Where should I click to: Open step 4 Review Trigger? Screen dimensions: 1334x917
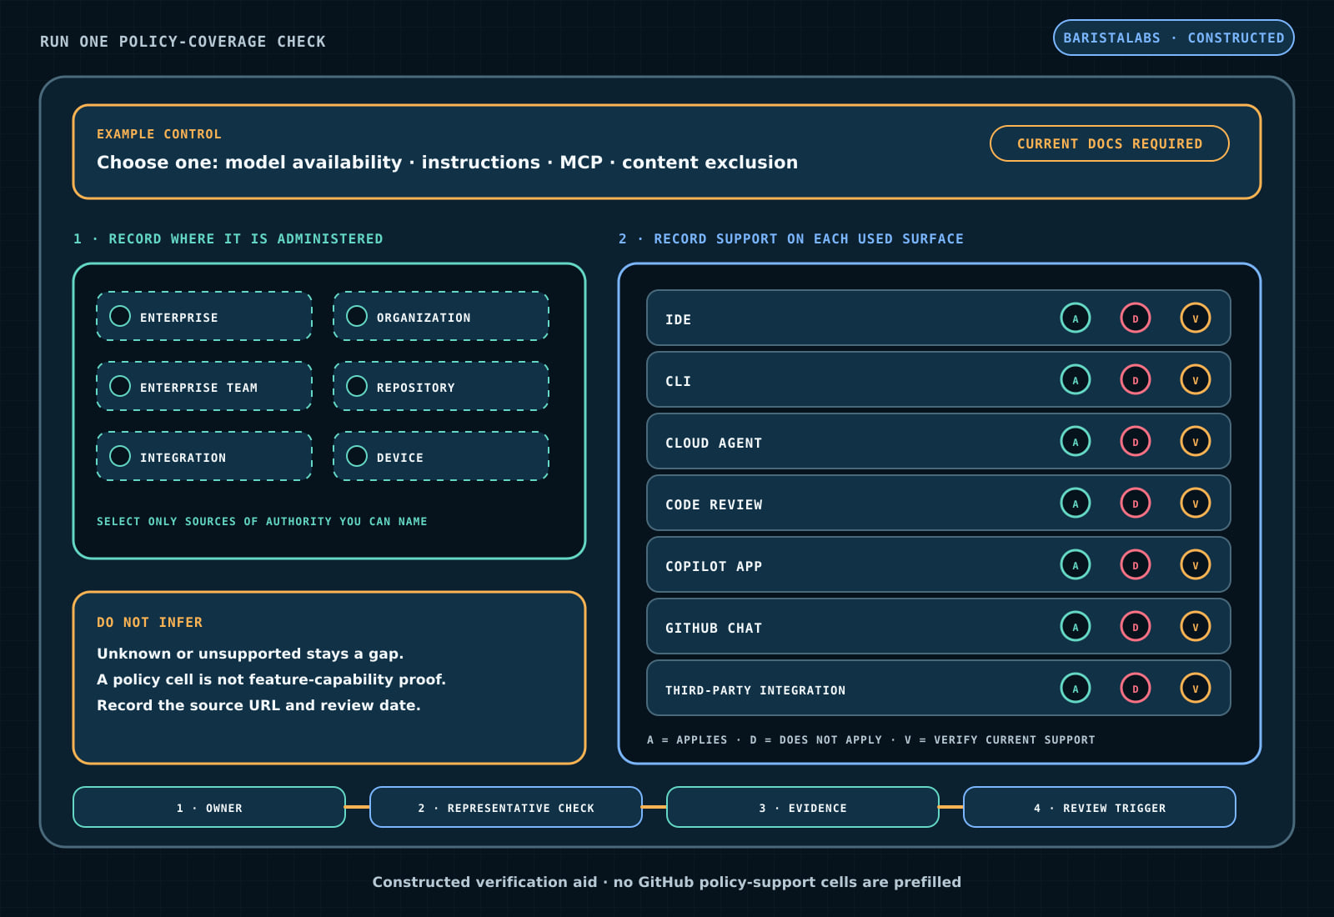[x=1100, y=807]
